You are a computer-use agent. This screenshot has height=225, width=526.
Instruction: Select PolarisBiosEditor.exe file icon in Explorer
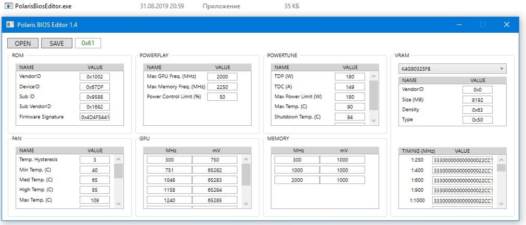(9, 6)
